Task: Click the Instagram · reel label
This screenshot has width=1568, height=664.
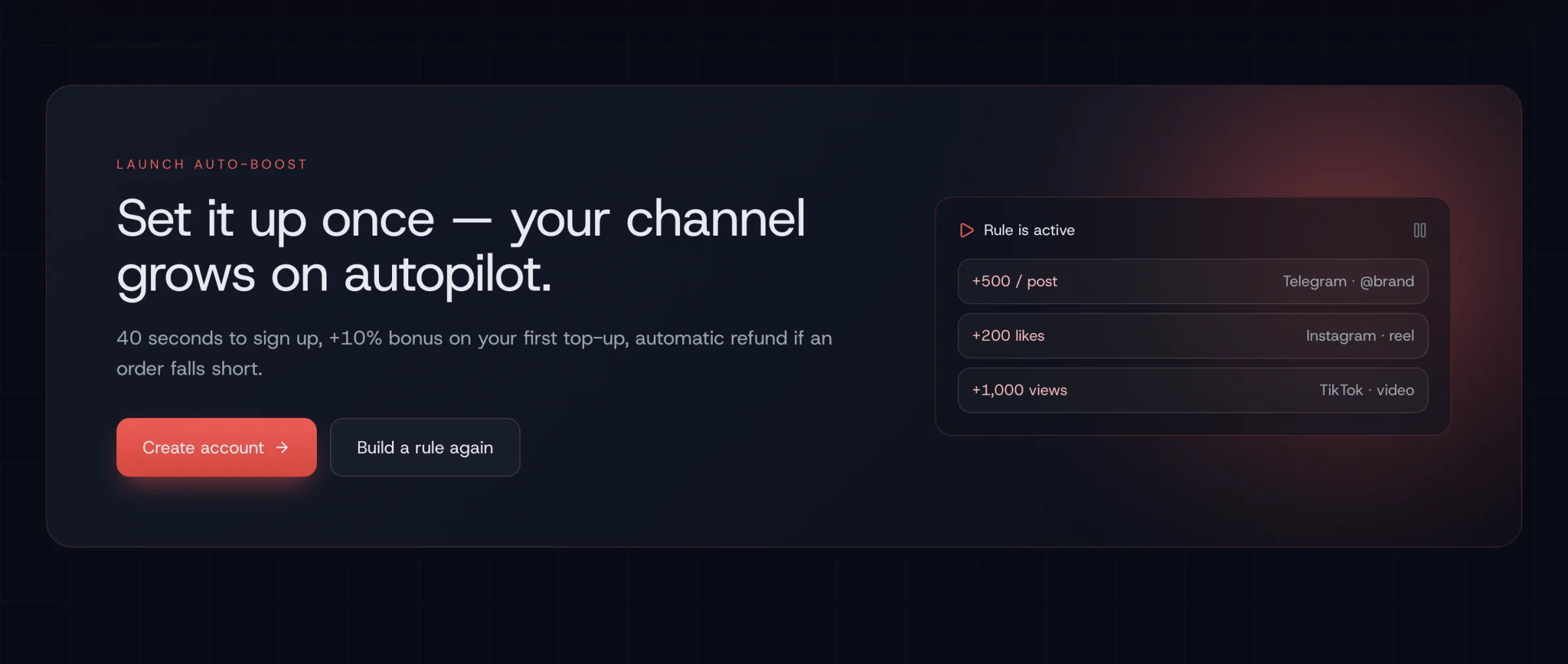Action: pyautogui.click(x=1360, y=336)
